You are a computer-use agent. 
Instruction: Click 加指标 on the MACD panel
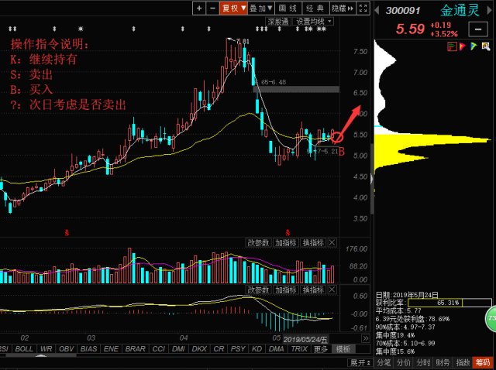pyautogui.click(x=286, y=289)
